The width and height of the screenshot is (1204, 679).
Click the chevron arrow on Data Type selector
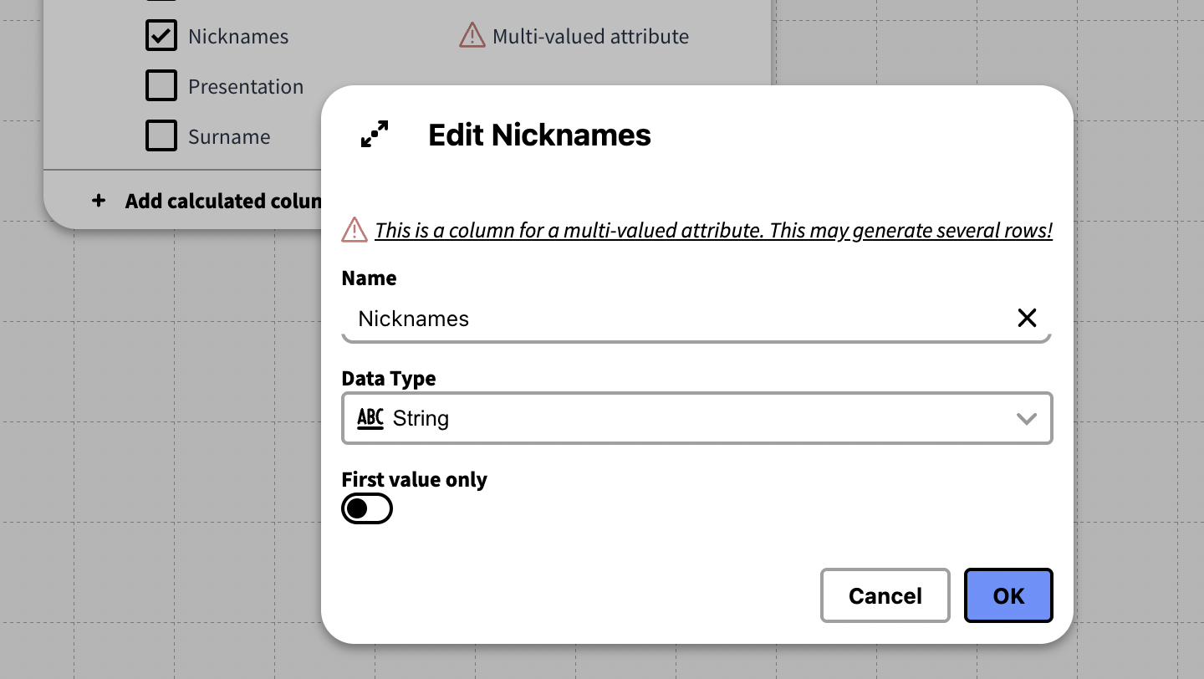[x=1026, y=418]
